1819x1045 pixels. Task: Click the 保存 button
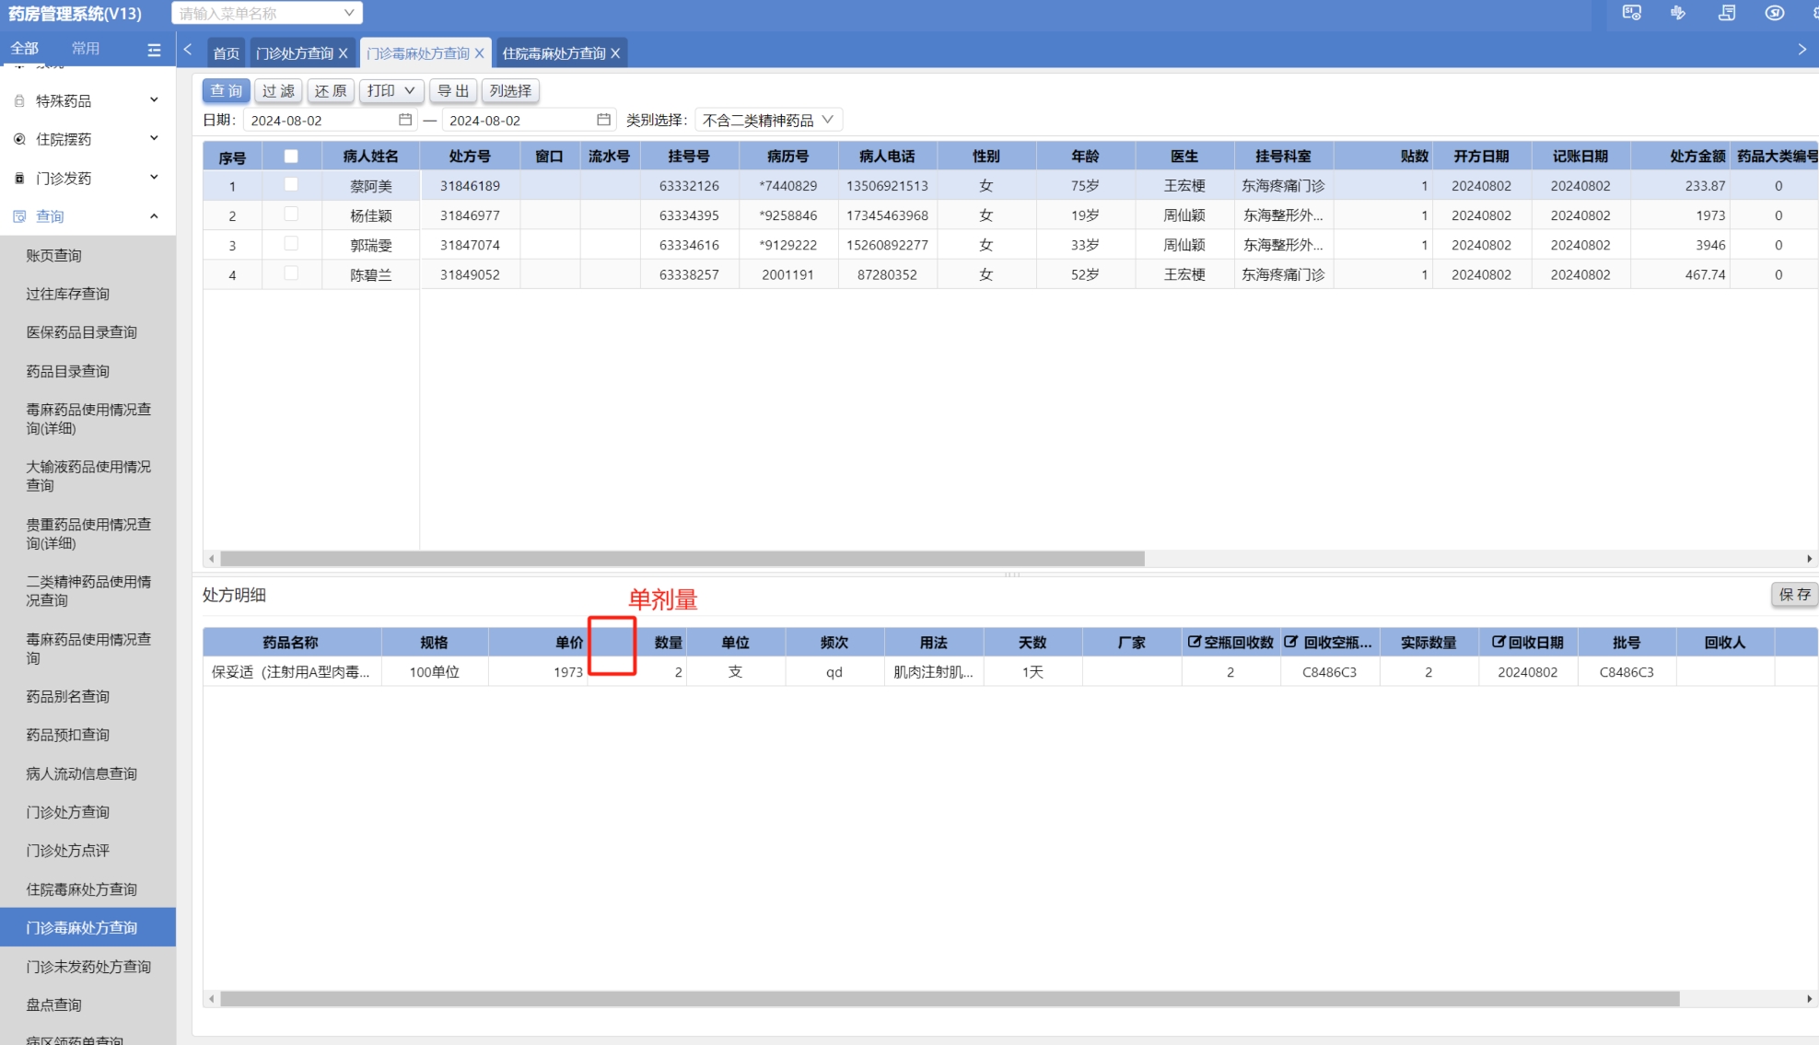coord(1793,595)
